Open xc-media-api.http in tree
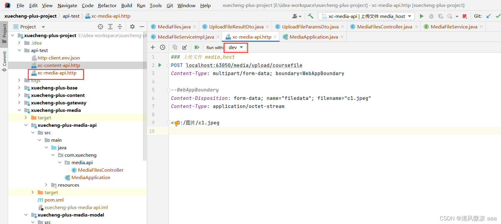 (x=57, y=73)
